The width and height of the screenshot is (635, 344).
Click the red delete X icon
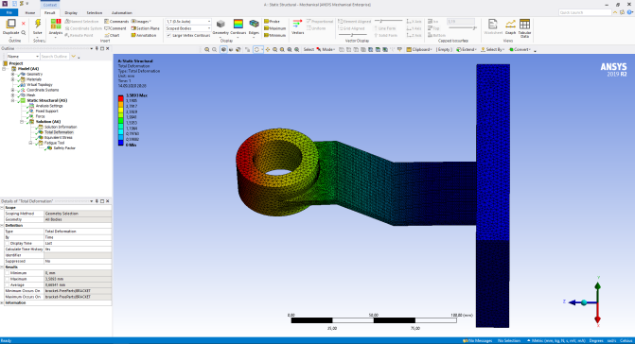[24, 24]
